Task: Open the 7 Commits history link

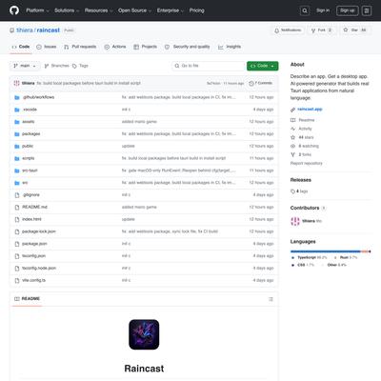Action: [261, 83]
